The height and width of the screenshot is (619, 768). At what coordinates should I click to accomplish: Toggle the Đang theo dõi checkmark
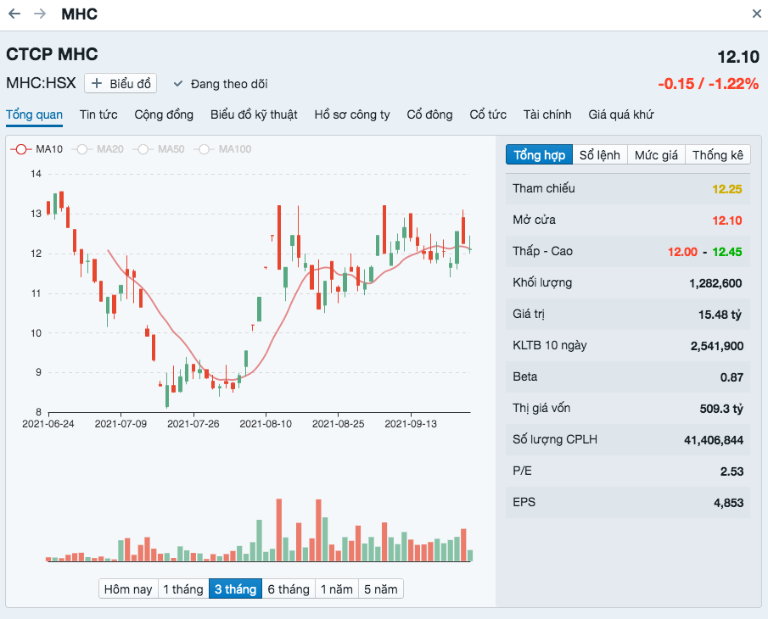point(178,84)
